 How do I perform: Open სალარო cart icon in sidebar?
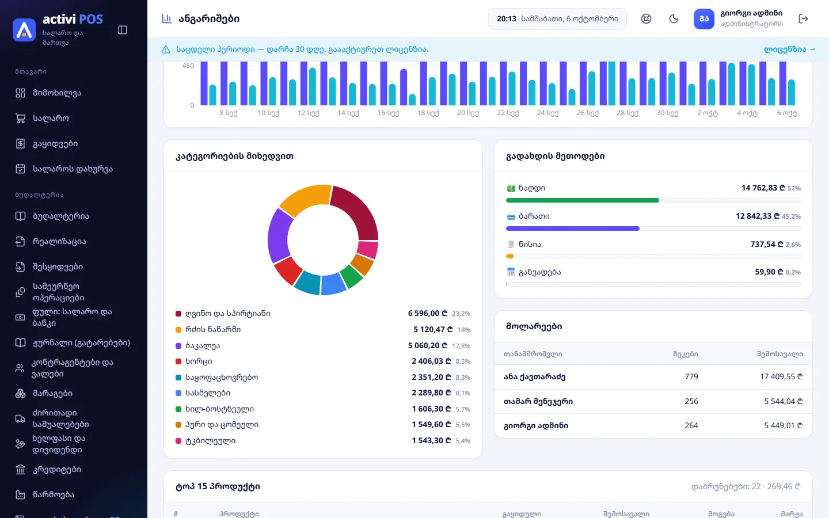click(20, 119)
